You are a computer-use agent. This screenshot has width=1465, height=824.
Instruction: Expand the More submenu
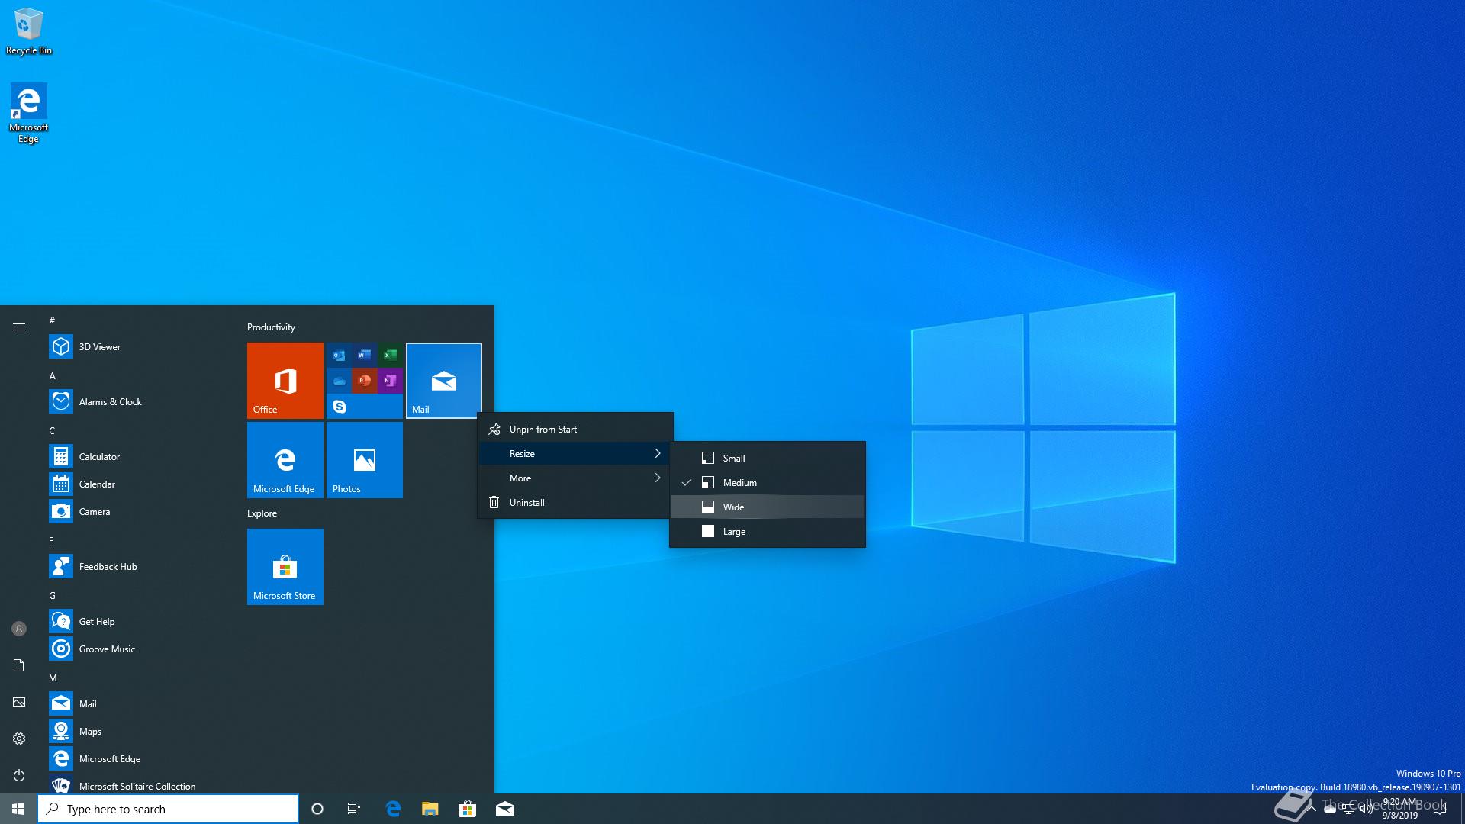tap(575, 478)
